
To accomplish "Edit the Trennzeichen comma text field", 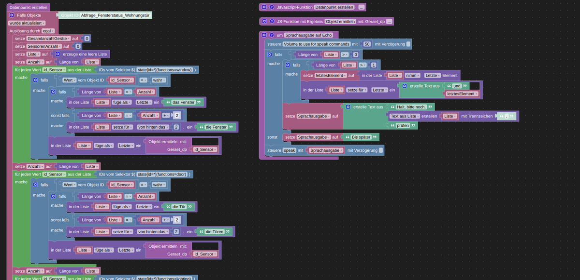I will click(507, 116).
